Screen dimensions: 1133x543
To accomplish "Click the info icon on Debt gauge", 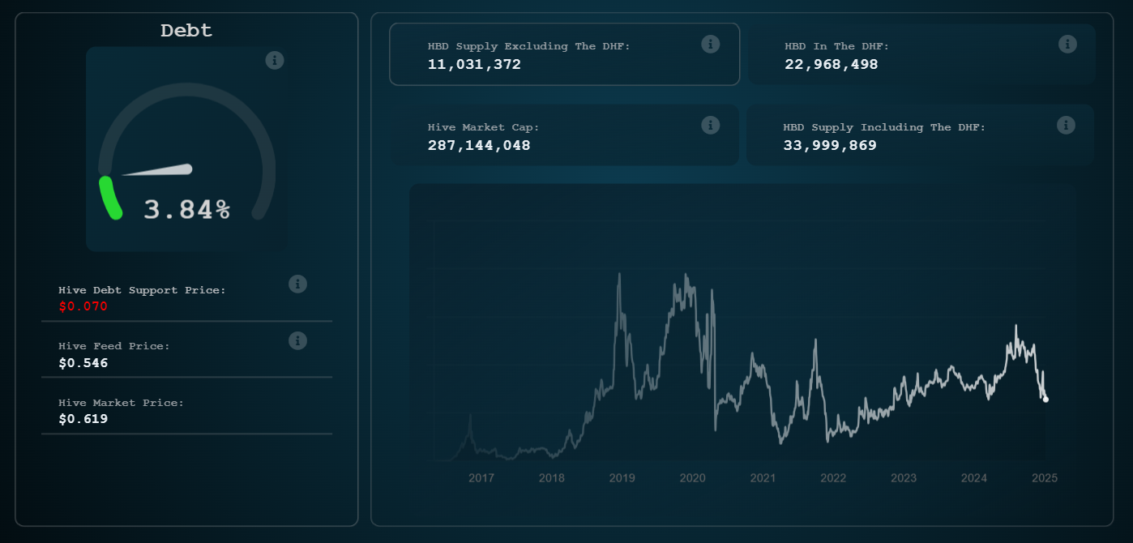I will click(275, 60).
